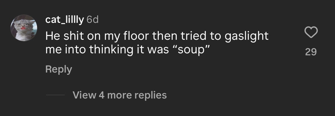This screenshot has width=335, height=116.
Task: Click the cat_lillly username
Action: (64, 20)
